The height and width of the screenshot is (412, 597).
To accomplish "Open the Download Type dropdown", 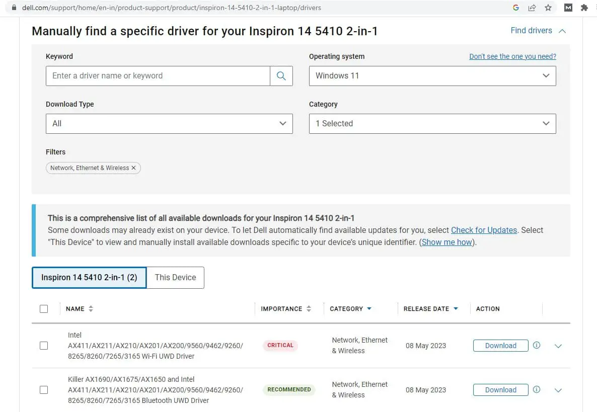I will point(169,124).
